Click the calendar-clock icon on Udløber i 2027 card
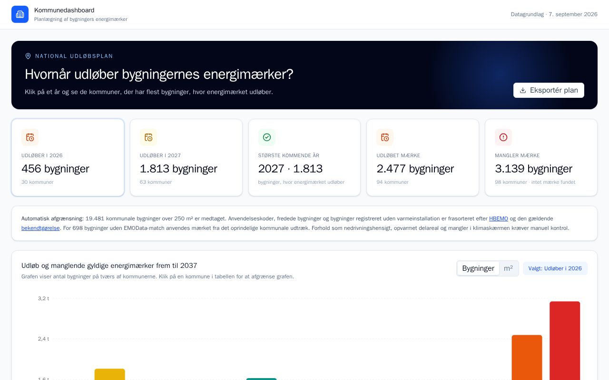 point(148,137)
